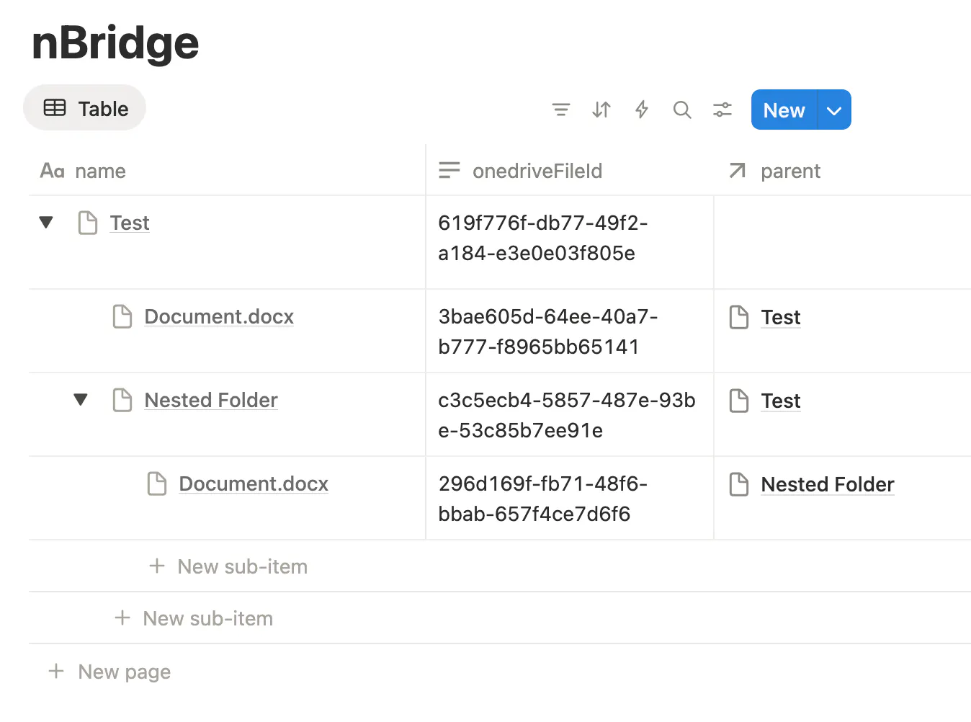Click the page icon beside Test name
Viewport: 971px width, 722px height.
[88, 223]
